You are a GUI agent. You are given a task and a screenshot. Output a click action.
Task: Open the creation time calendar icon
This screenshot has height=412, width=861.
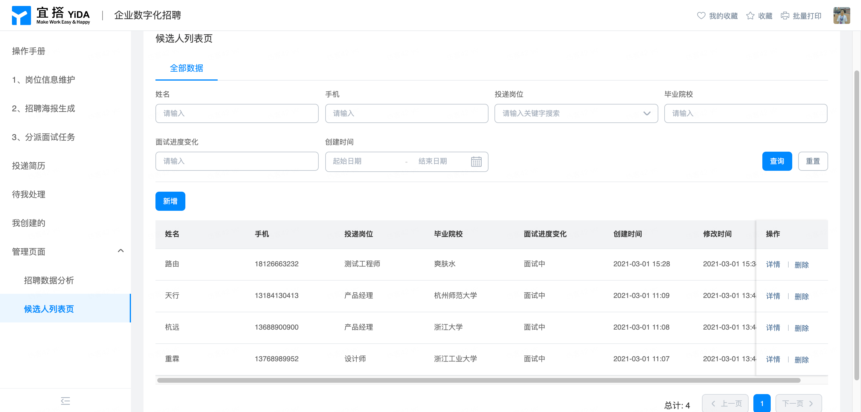[x=476, y=162]
